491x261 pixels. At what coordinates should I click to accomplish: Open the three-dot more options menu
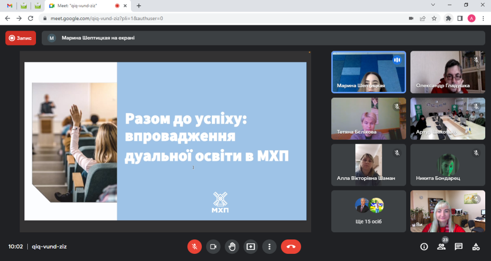click(269, 247)
